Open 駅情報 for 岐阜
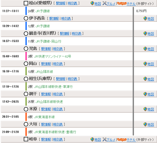This screenshot has width=157, height=143. tap(46, 140)
